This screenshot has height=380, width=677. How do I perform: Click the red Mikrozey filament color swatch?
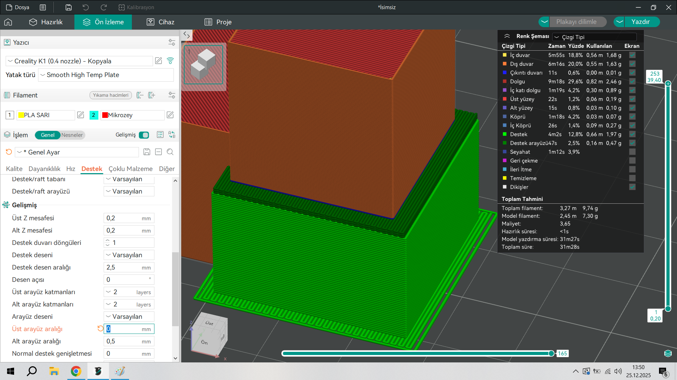click(105, 115)
